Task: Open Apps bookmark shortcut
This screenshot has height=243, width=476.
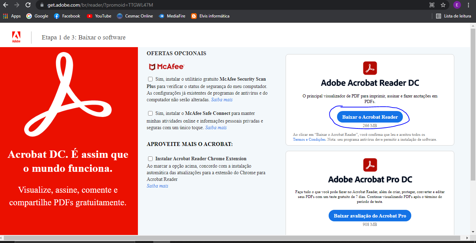Action: coord(12,16)
